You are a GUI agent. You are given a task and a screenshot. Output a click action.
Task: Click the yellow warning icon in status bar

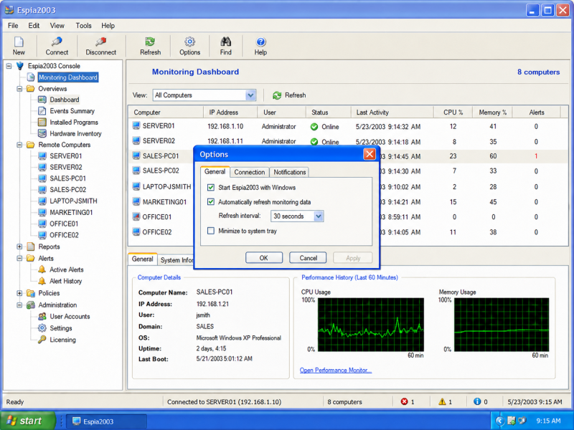pyautogui.click(x=442, y=401)
